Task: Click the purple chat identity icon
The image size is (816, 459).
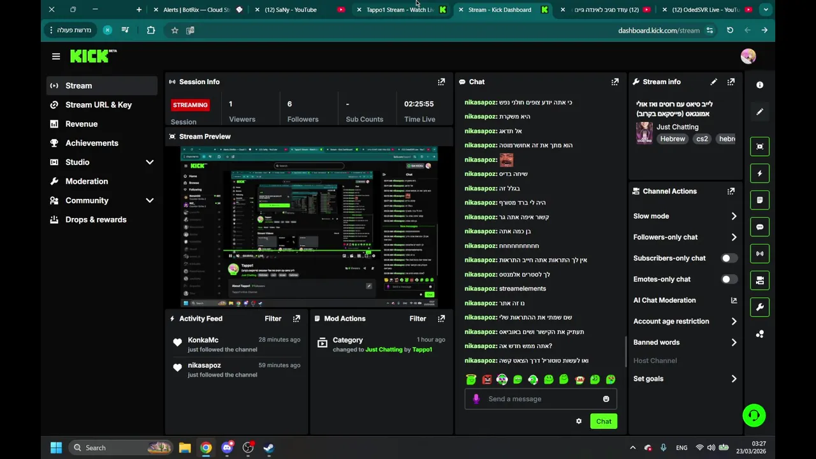Action: (476, 399)
